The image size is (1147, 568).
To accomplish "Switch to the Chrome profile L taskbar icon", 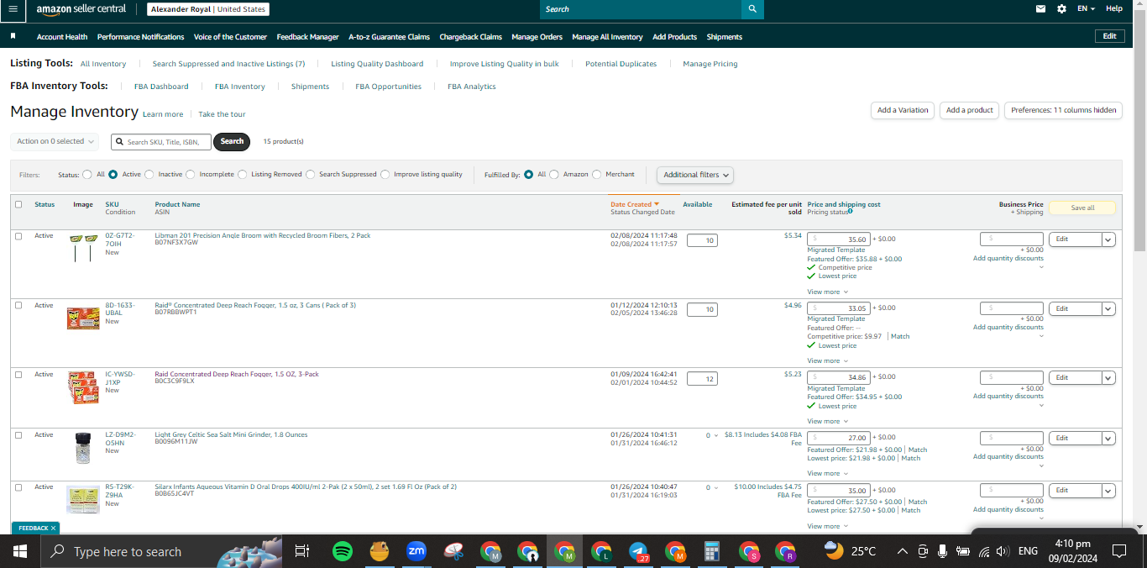I will click(601, 551).
